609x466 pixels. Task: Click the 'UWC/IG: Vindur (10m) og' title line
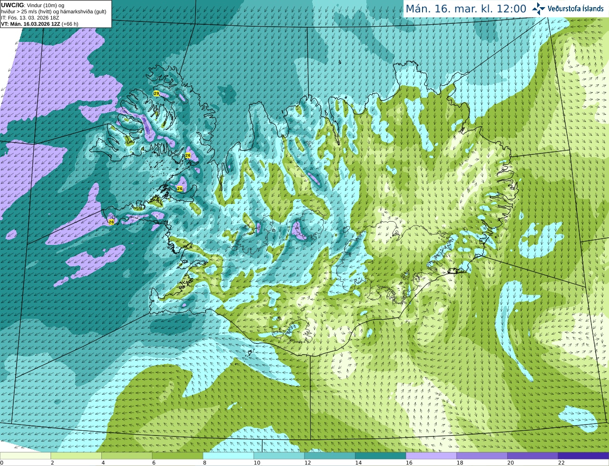33,5
